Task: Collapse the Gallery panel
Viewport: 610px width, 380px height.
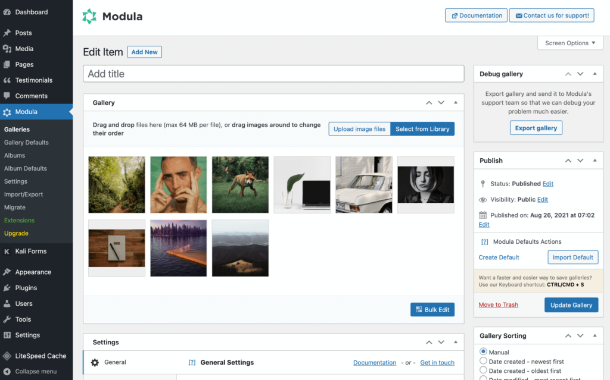Action: [455, 102]
